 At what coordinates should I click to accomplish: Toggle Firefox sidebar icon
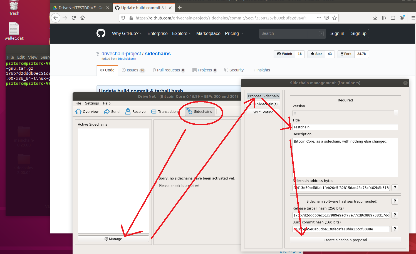tap(393, 18)
